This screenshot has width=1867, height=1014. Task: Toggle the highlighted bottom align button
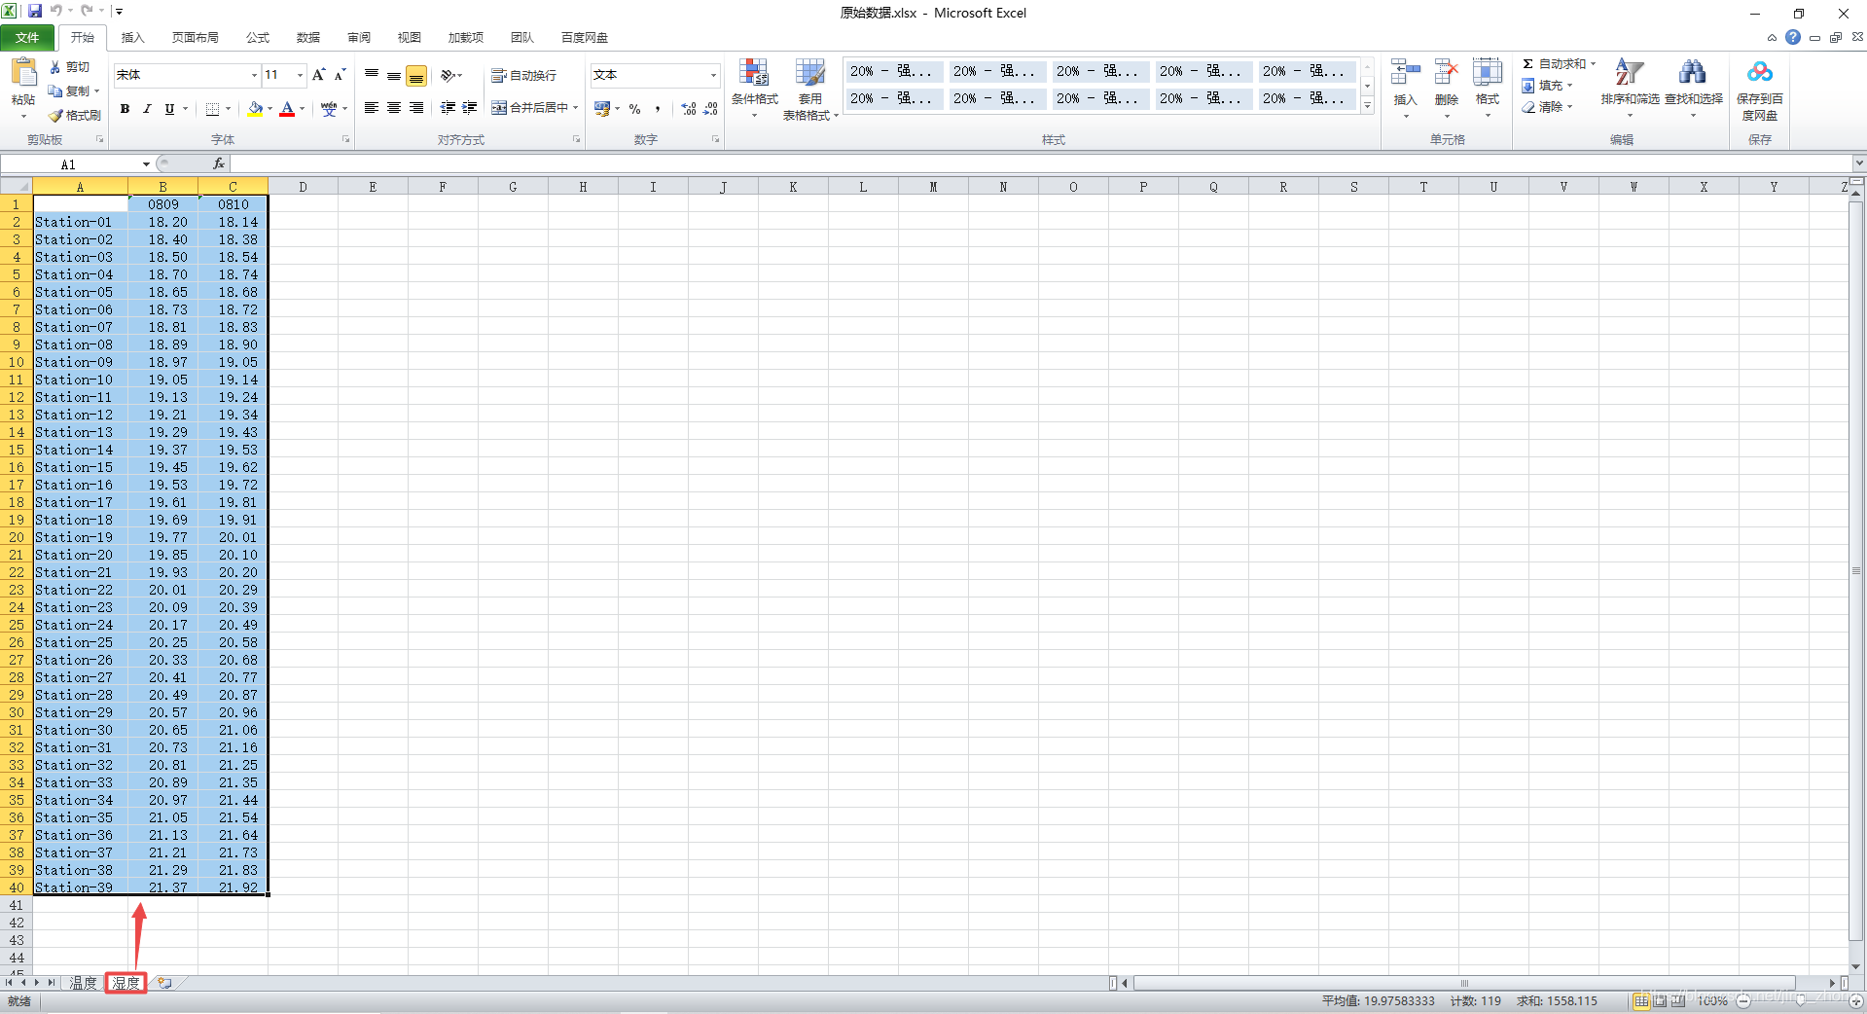[x=416, y=75]
